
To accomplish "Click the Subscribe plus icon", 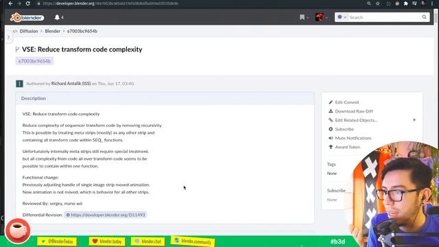I will coord(331,129).
